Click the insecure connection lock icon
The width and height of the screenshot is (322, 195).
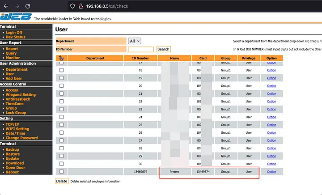click(81, 6)
